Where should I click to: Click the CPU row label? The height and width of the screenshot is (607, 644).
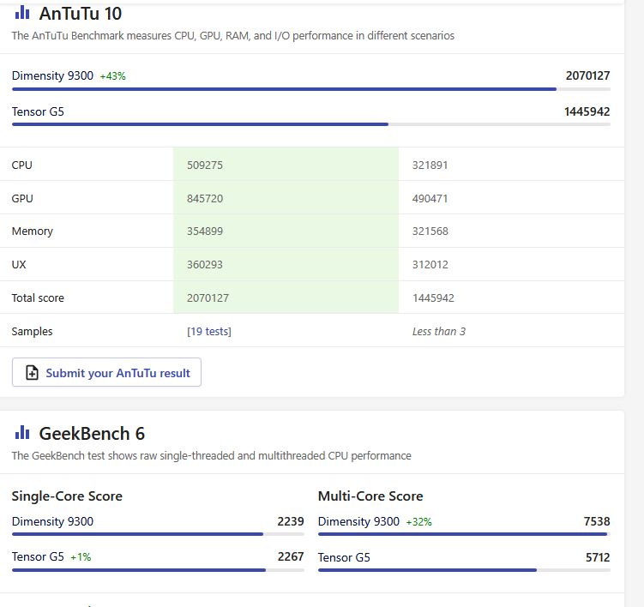click(x=22, y=165)
